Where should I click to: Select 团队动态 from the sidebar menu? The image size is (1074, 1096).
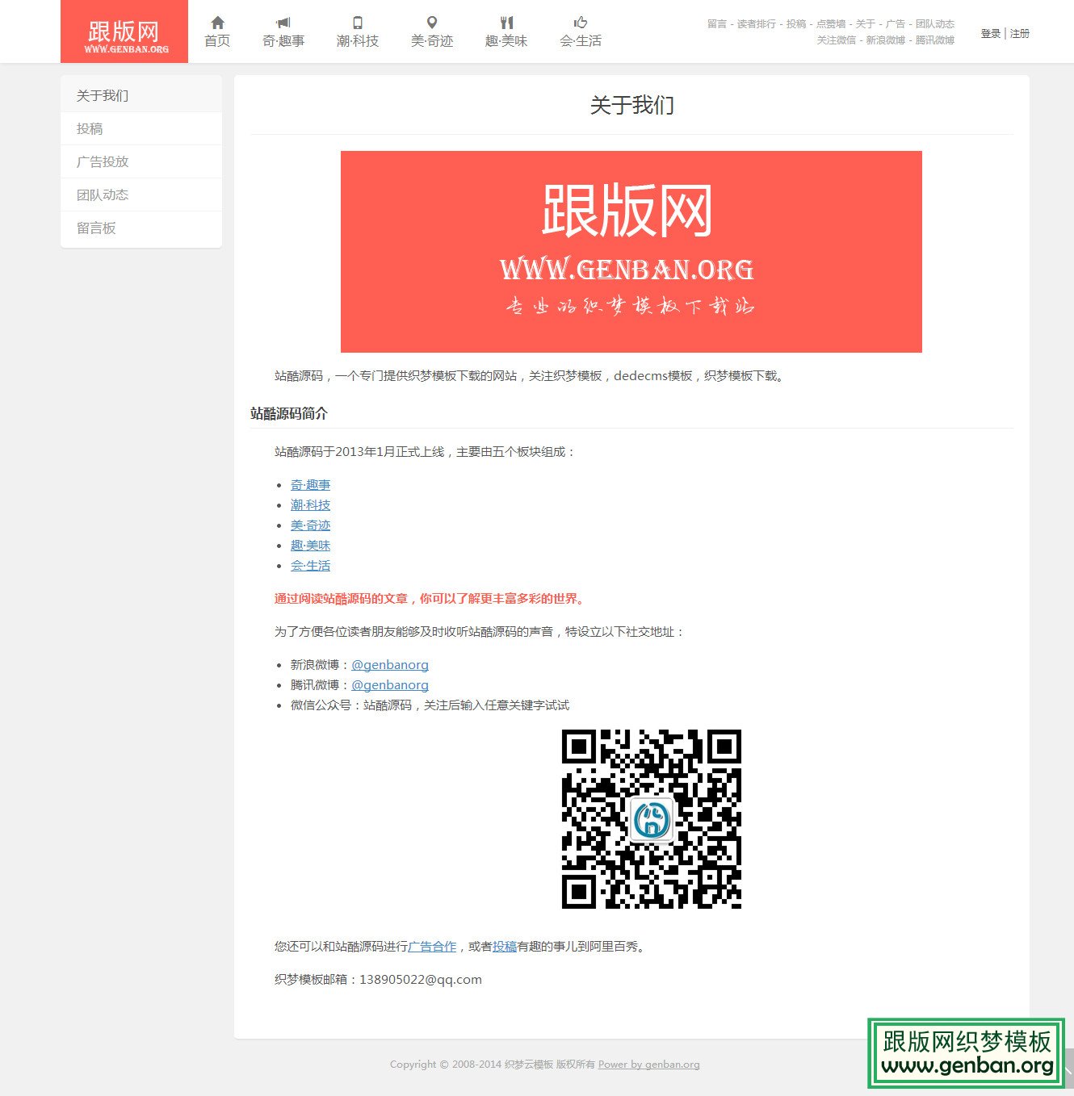pyautogui.click(x=103, y=195)
